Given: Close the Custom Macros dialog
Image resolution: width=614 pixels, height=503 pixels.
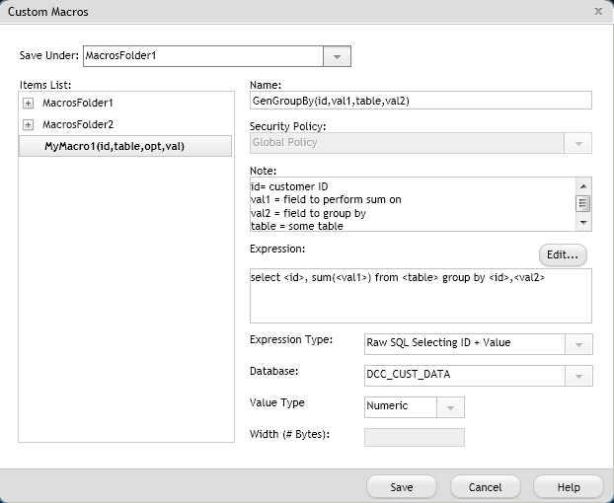Looking at the screenshot, I should tap(598, 12).
